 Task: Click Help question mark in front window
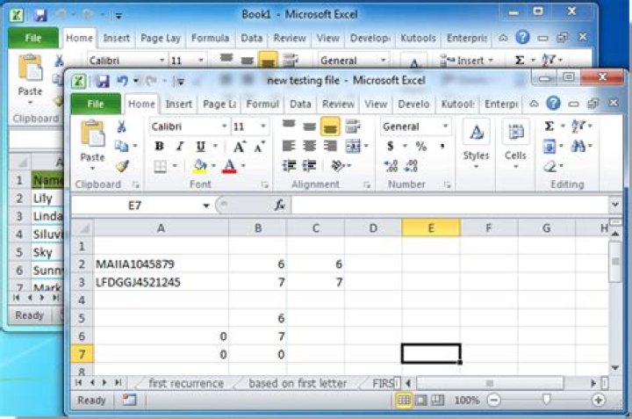tap(553, 104)
